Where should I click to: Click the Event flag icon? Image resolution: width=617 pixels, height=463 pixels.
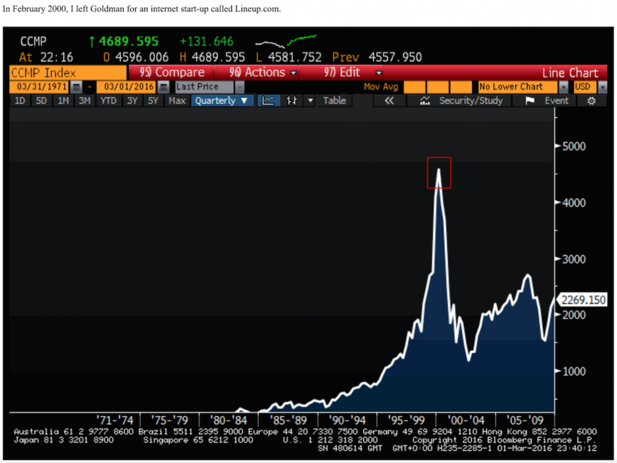[530, 101]
